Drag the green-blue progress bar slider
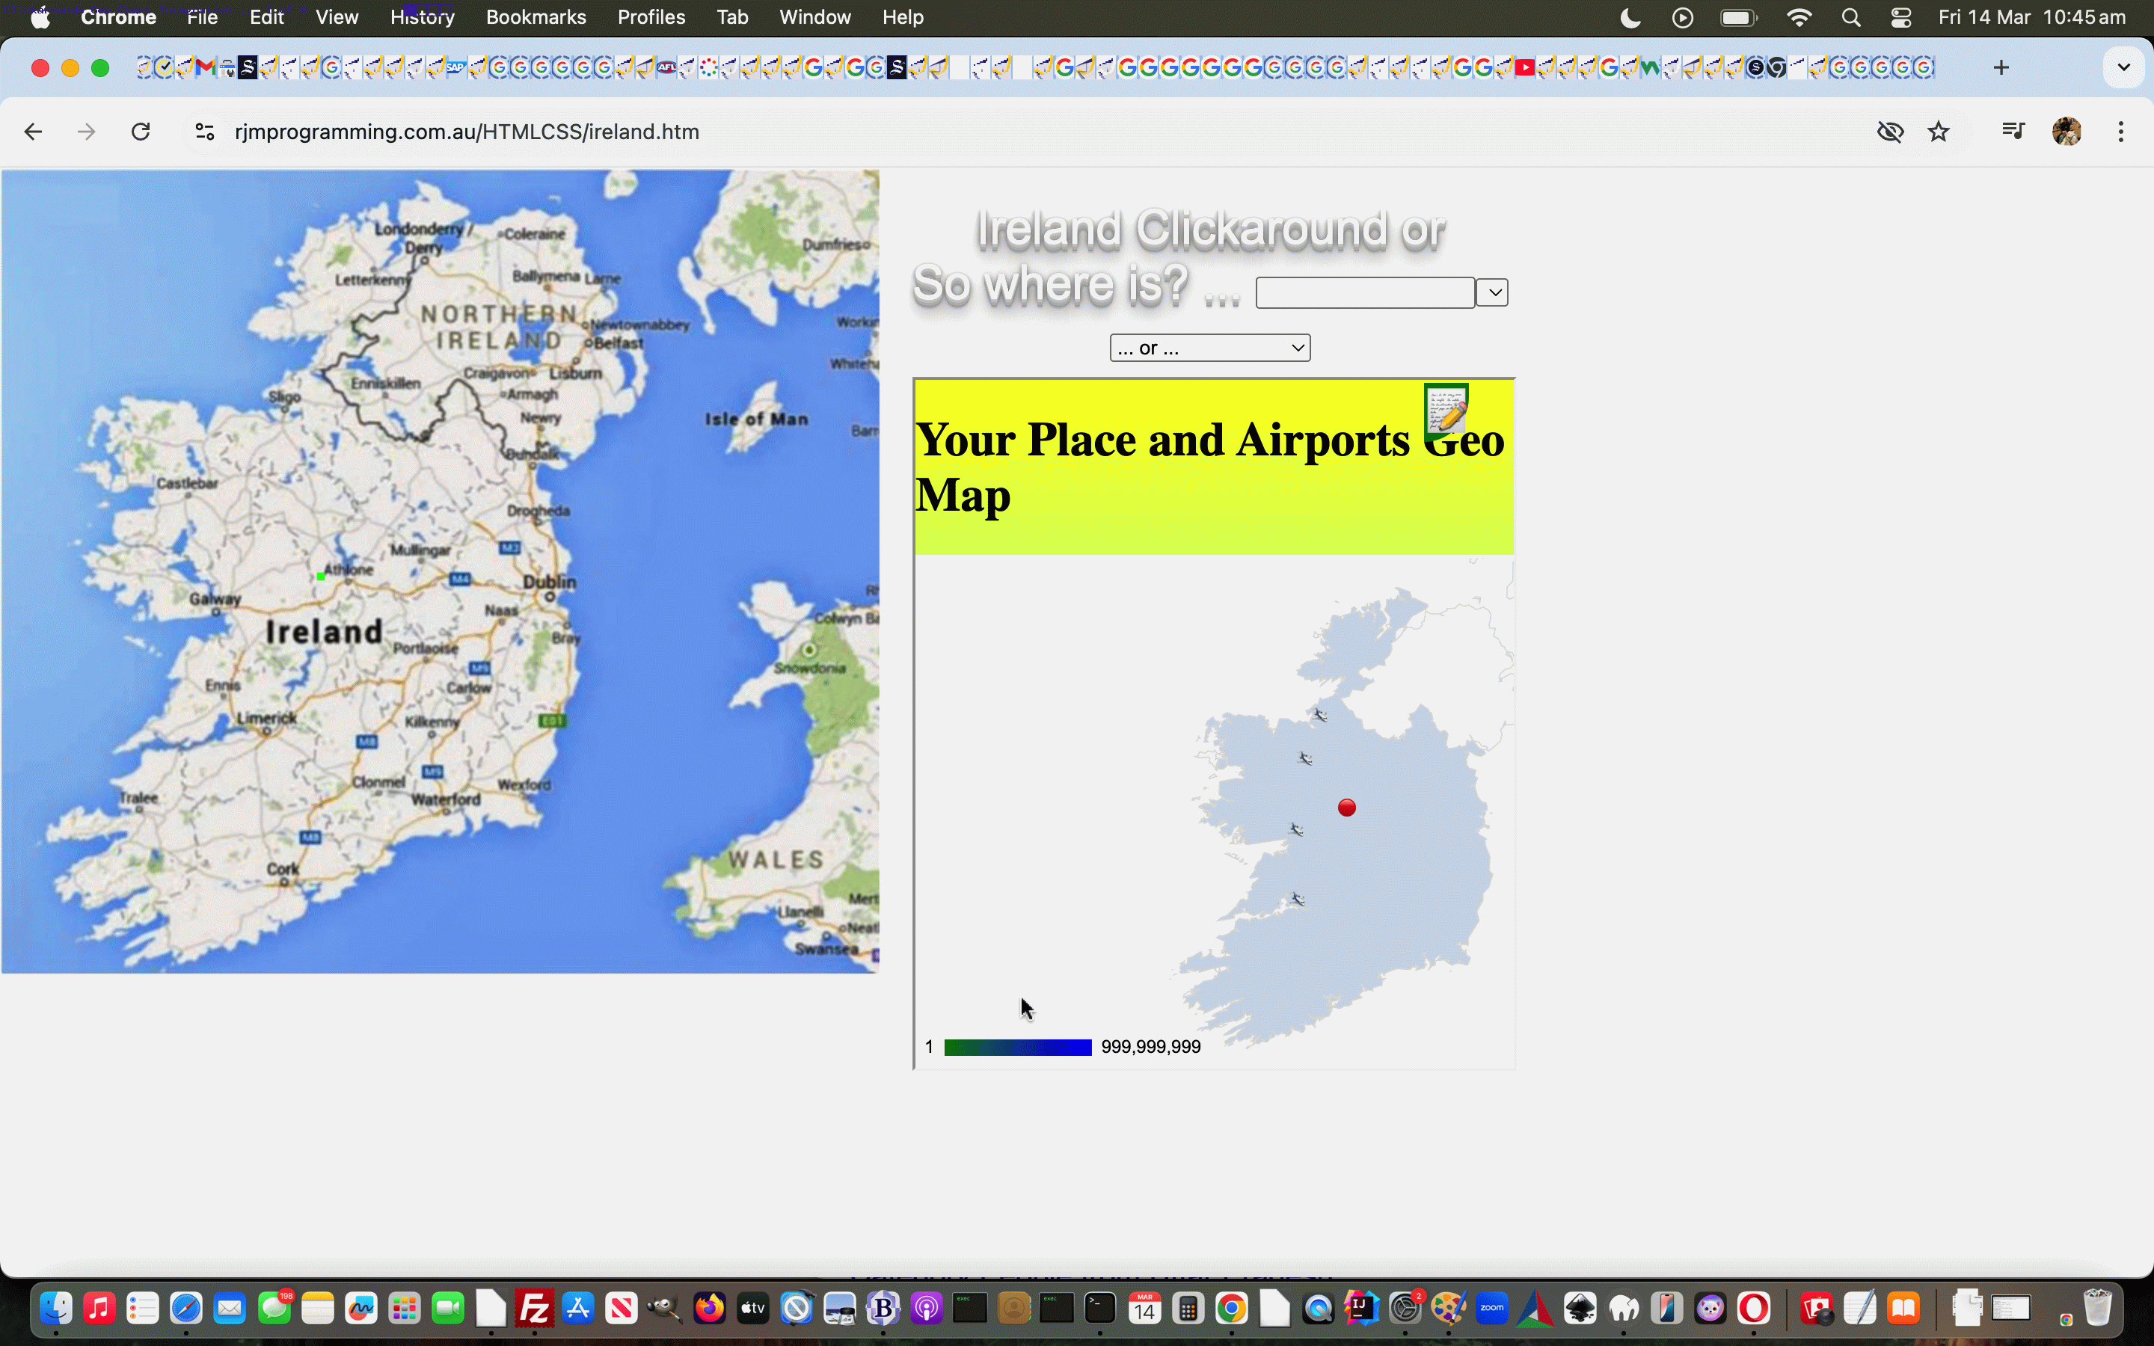2154x1346 pixels. [x=1013, y=1047]
